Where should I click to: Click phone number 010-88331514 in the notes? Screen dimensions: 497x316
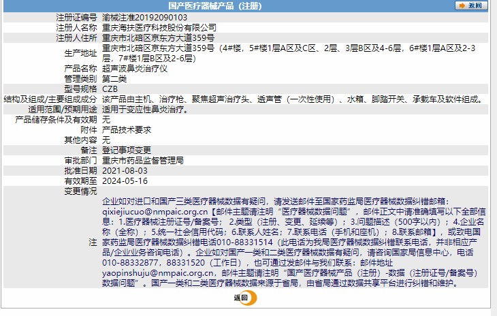[x=244, y=242]
